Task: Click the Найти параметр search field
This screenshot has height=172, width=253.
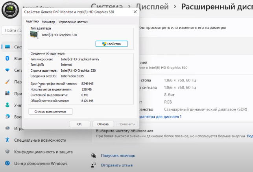Action: pyautogui.click(x=12, y=30)
